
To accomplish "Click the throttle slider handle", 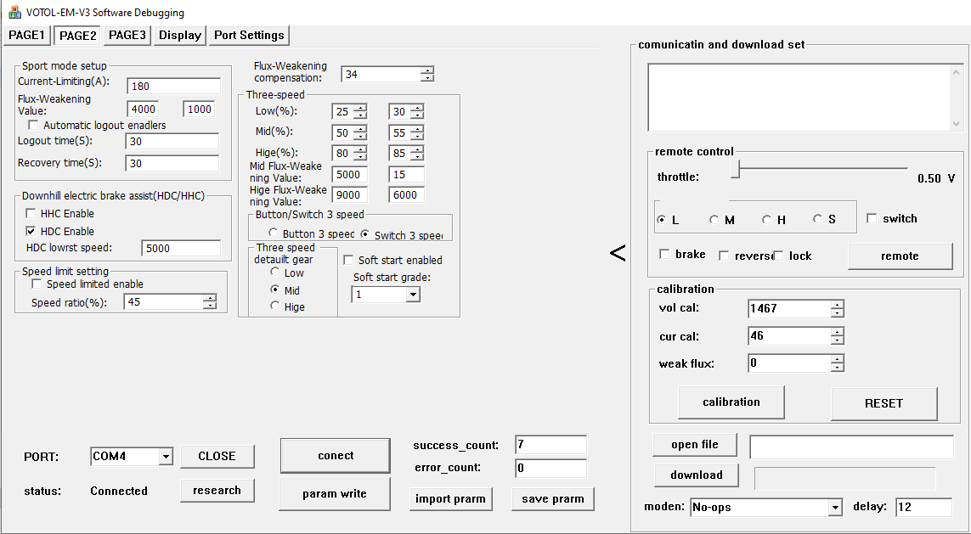I will tap(736, 171).
